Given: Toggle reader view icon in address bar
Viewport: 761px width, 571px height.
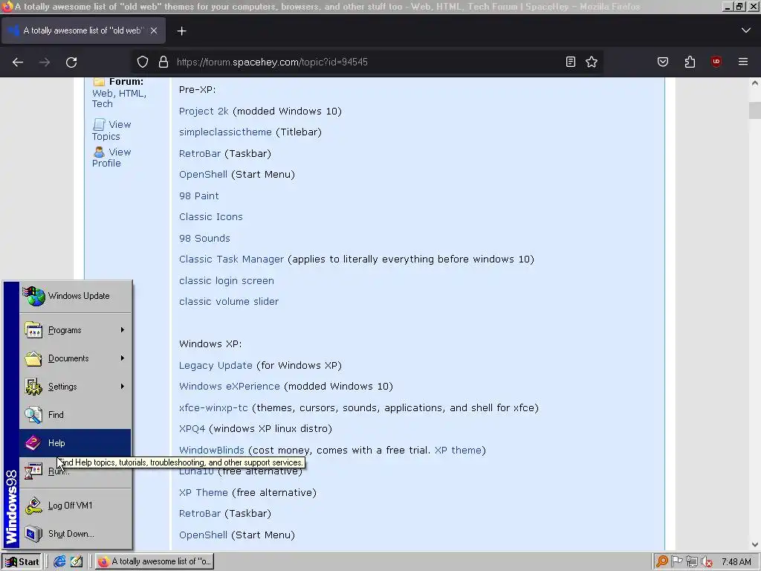Looking at the screenshot, I should coord(571,62).
